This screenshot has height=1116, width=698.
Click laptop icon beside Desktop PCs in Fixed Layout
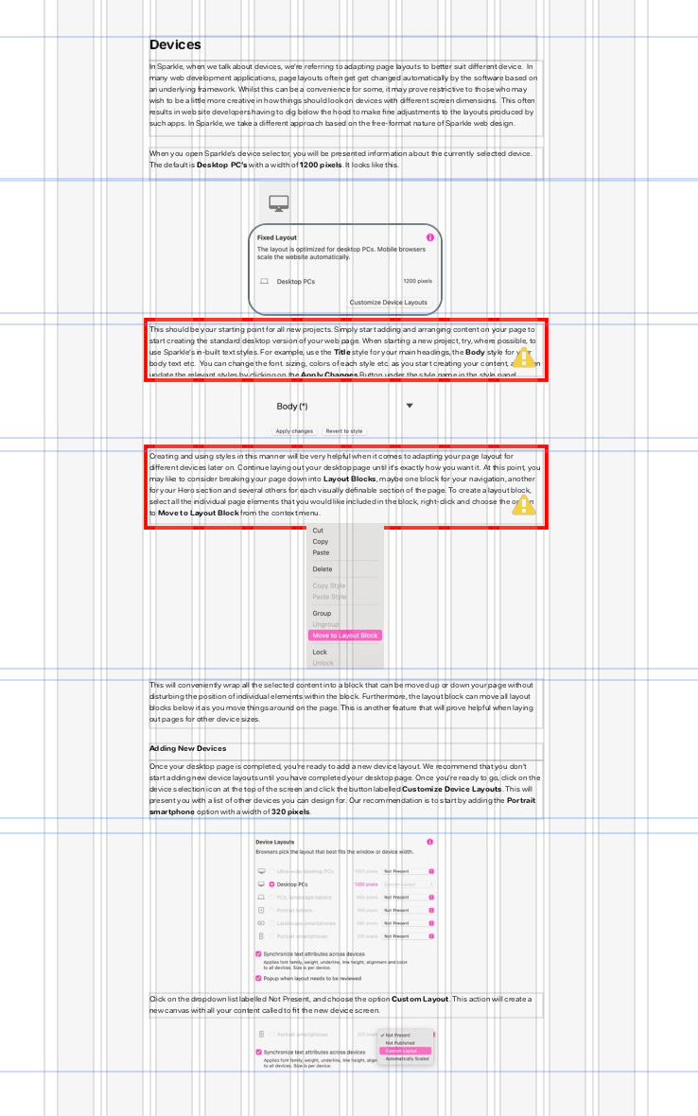(x=264, y=281)
